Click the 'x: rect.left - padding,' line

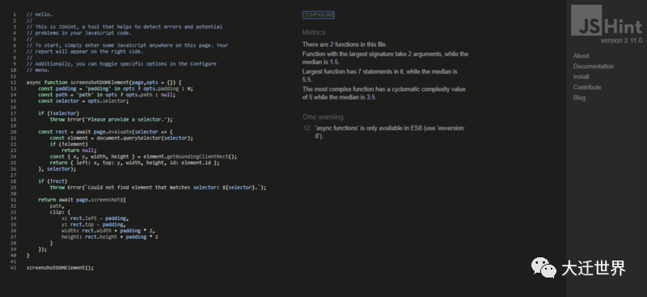pyautogui.click(x=95, y=219)
